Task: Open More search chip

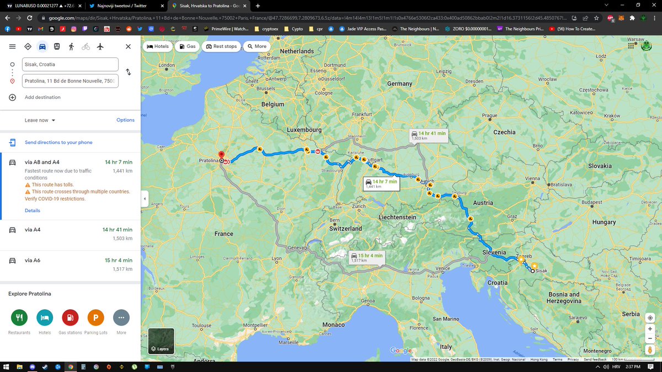Action: coord(257,46)
